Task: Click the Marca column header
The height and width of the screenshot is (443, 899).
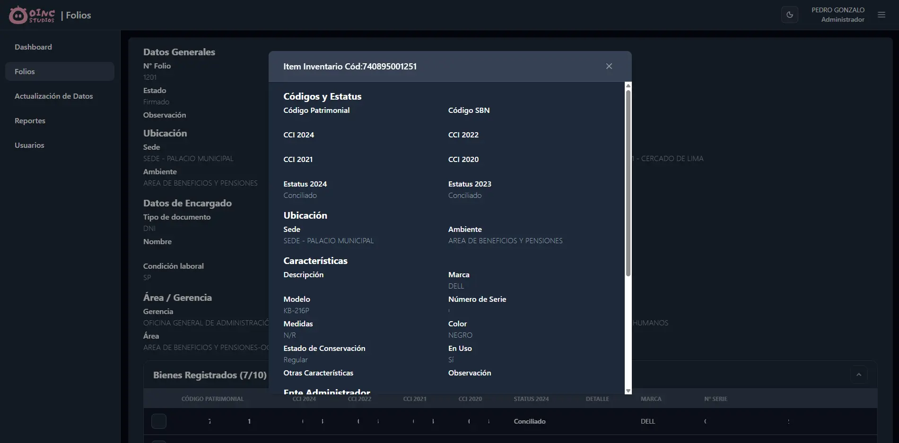Action: pyautogui.click(x=651, y=399)
